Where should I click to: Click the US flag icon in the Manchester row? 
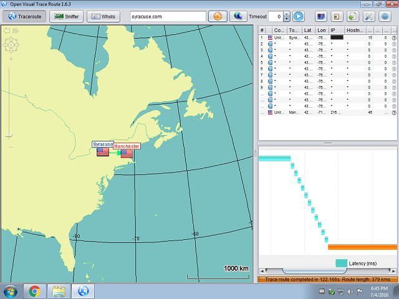coord(270,112)
